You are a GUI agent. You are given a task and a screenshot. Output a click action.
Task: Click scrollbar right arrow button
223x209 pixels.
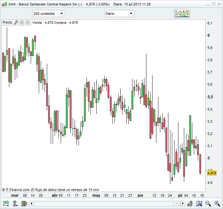click(183, 204)
